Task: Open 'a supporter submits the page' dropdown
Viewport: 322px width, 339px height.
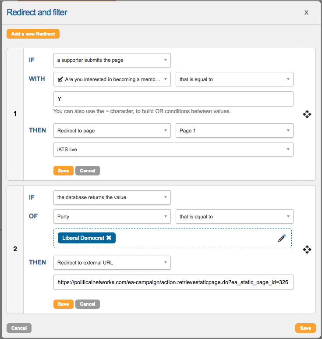Action: pyautogui.click(x=112, y=60)
